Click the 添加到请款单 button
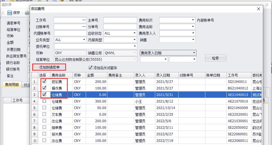Image resolution: width=272 pixels, height=145 pixels. click(x=49, y=68)
